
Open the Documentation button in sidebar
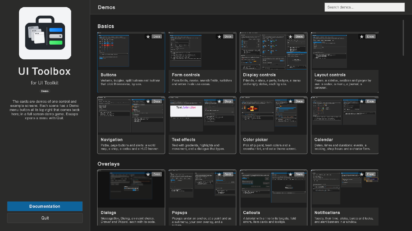coord(45,206)
